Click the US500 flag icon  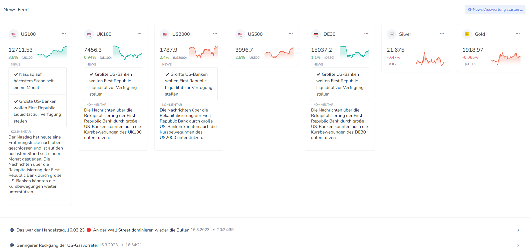(240, 34)
